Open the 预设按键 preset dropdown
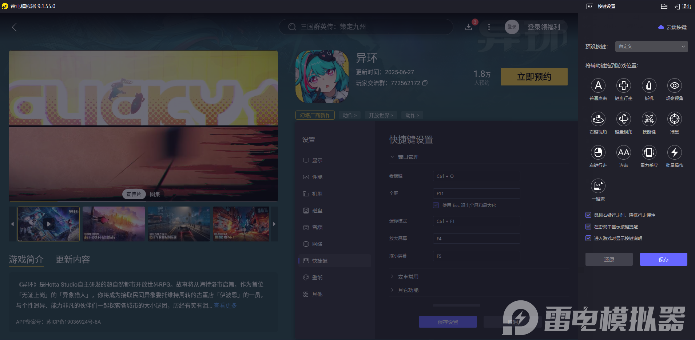 [651, 47]
